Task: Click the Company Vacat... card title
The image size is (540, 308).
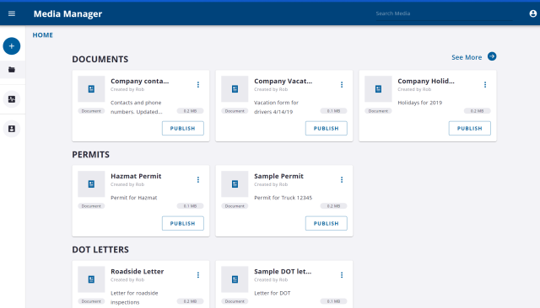Action: pos(283,81)
